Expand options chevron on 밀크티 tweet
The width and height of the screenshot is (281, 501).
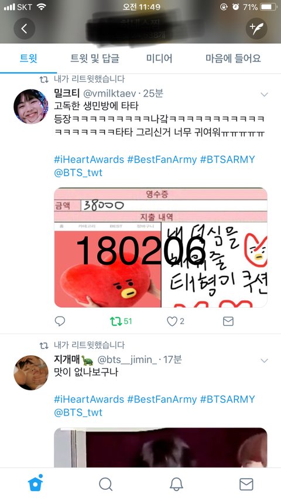click(x=264, y=95)
